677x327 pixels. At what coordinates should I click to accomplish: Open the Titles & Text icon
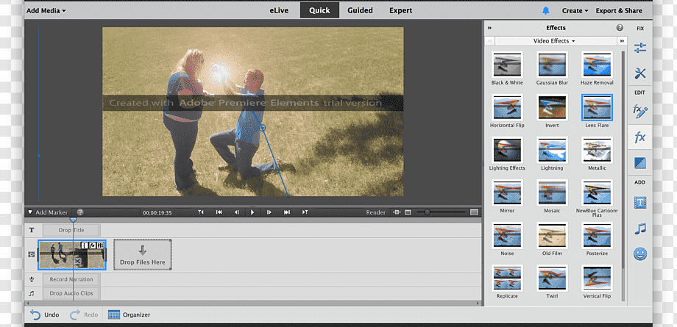(x=639, y=202)
